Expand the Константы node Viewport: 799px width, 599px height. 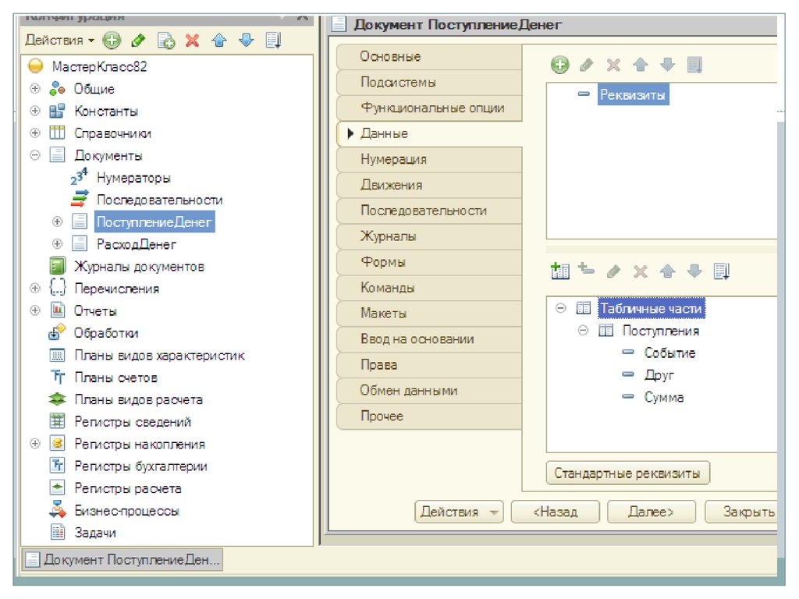tap(34, 111)
